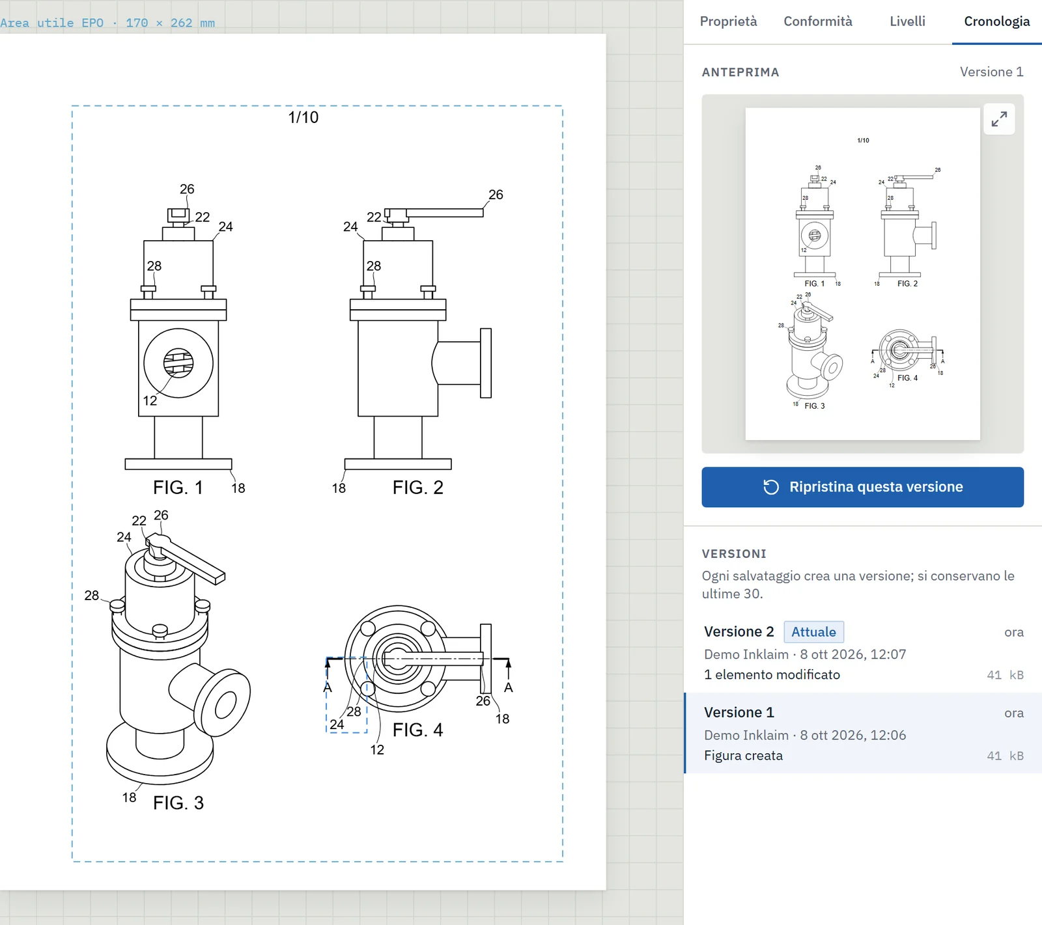Select Versione 2 in the versions list
This screenshot has width=1042, height=925.
pyautogui.click(x=864, y=652)
